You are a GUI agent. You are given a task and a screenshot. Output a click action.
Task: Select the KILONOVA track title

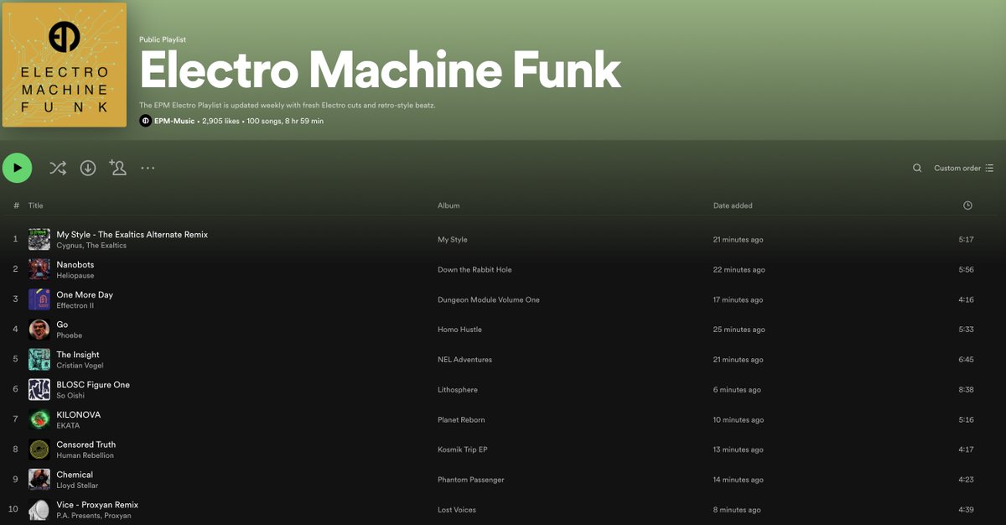click(x=78, y=415)
